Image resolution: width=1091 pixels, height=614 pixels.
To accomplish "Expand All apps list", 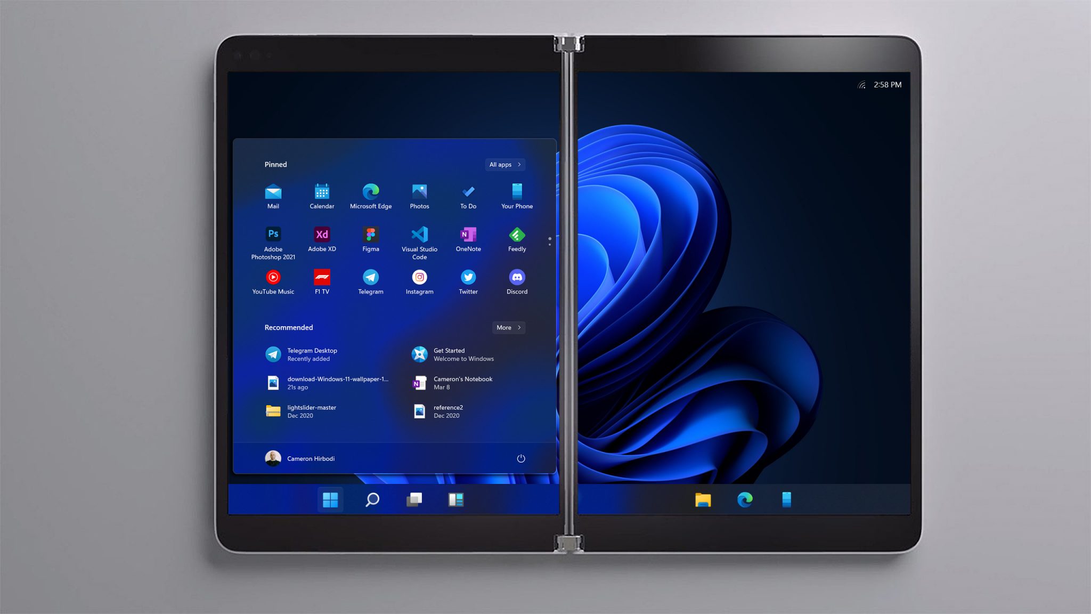I will (x=505, y=164).
